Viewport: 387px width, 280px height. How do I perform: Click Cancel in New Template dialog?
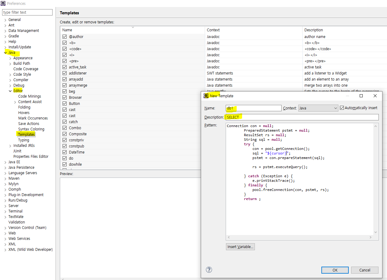click(x=365, y=270)
